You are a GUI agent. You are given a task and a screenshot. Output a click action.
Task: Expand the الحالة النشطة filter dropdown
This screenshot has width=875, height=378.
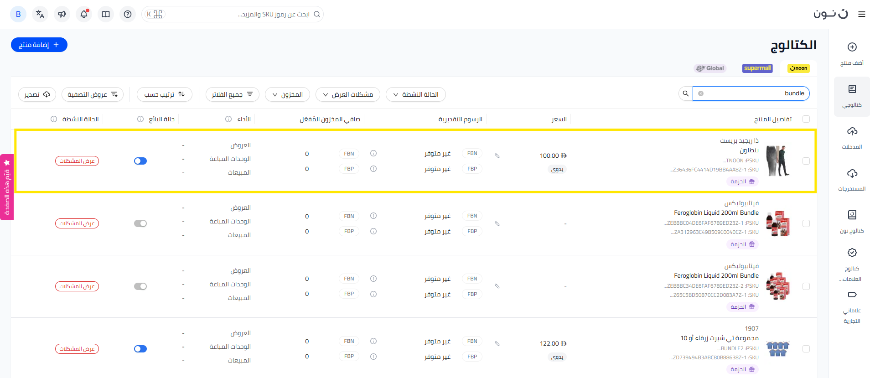pyautogui.click(x=415, y=94)
